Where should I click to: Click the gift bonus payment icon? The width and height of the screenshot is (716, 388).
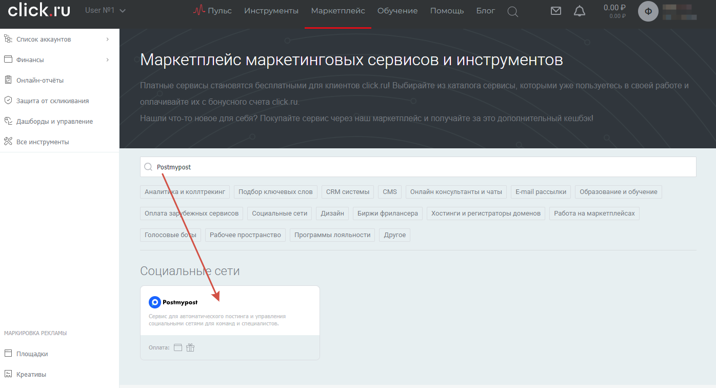(x=190, y=347)
